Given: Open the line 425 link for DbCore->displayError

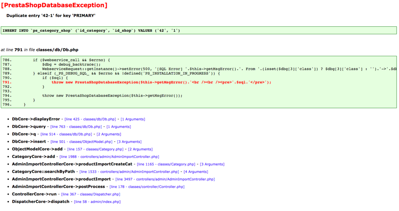Looking at the screenshot, I should click(90, 119).
